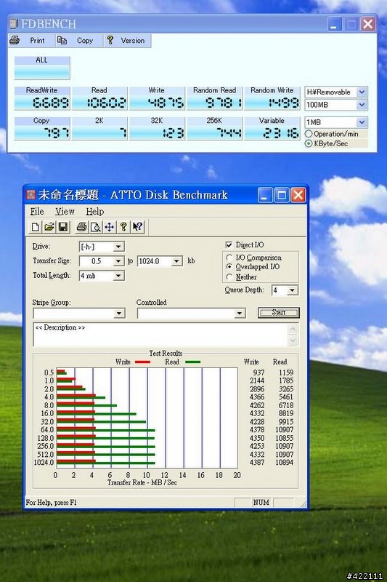387x582 pixels.
Task: Click the four-arrow move icon in ATTO toolbar
Action: (109, 227)
